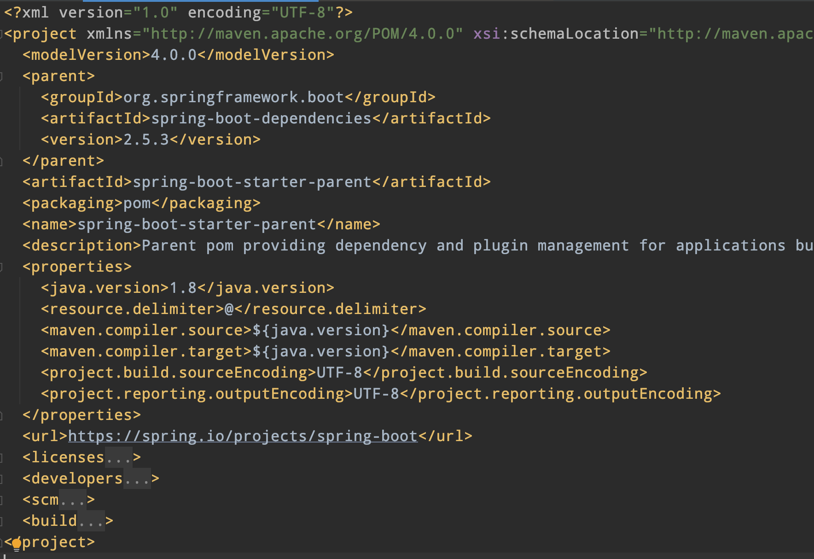Collapse the parent element fold marker
The width and height of the screenshot is (814, 559).
1,76
